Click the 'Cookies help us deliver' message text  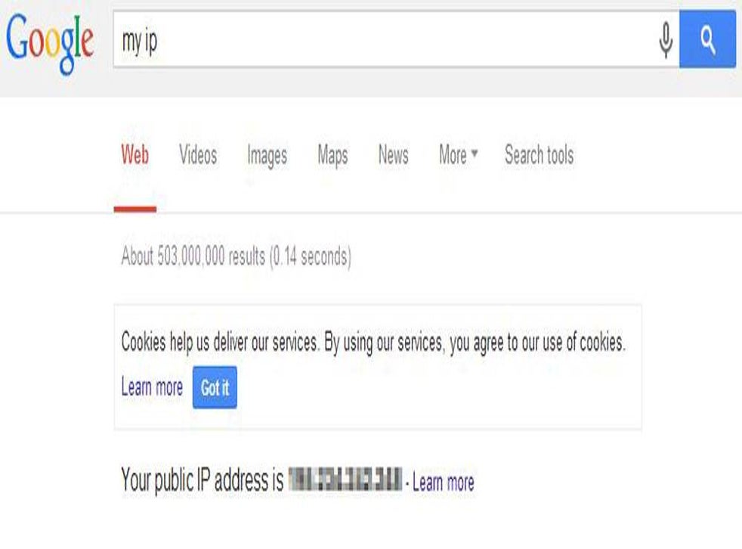coord(373,343)
